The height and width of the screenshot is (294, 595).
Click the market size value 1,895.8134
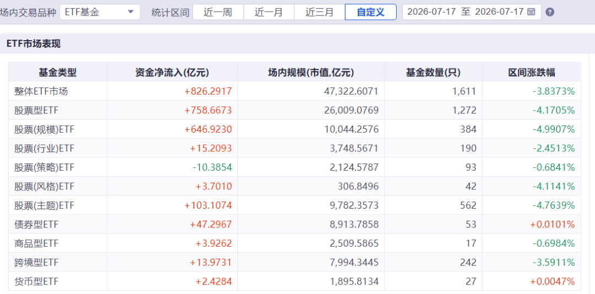354,281
